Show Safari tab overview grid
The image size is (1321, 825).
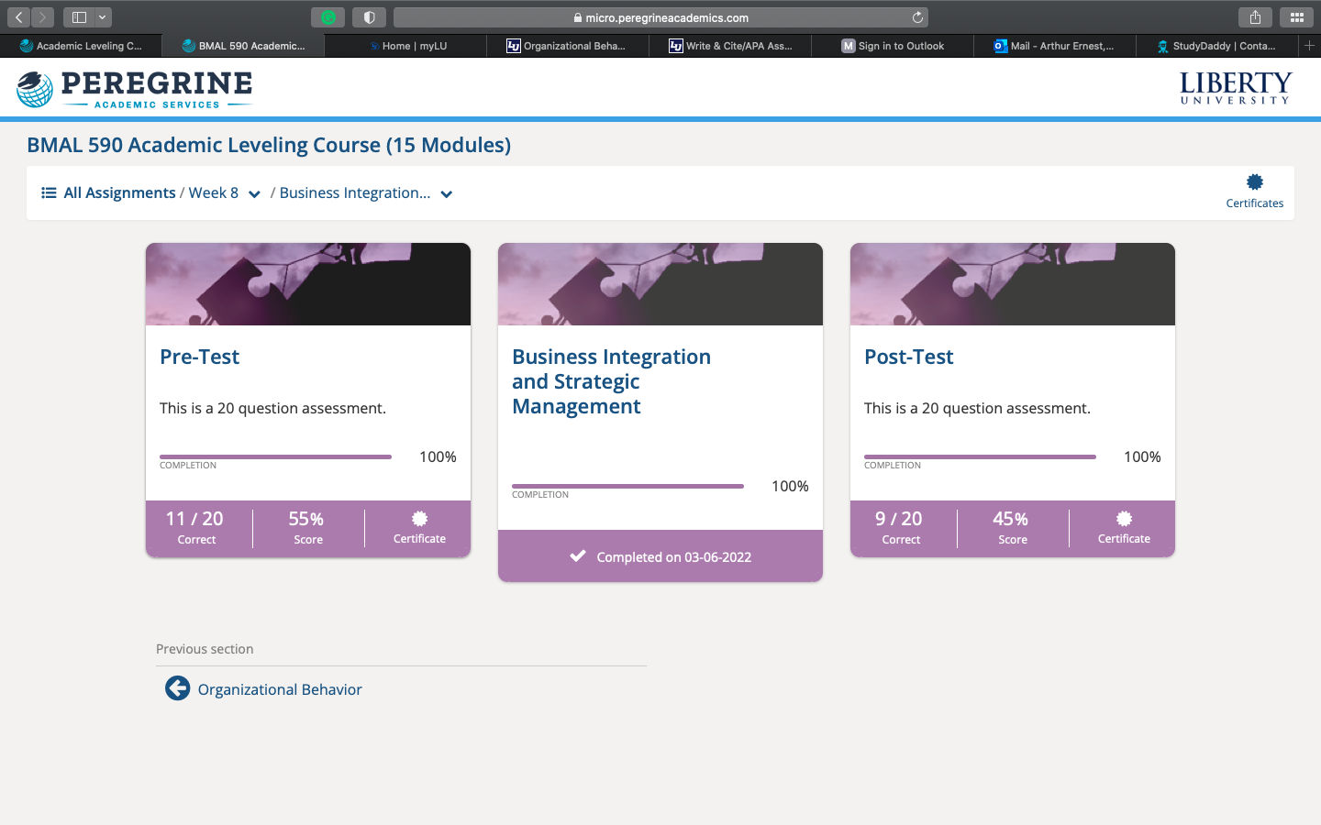click(1296, 17)
